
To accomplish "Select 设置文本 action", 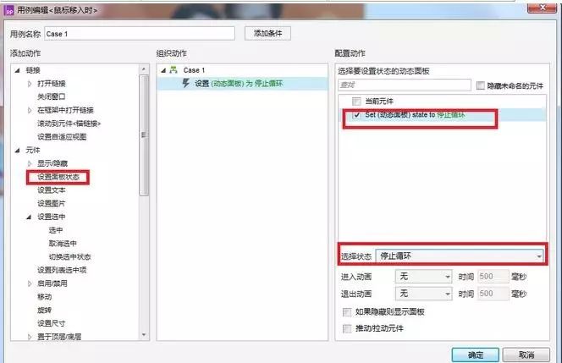I will tap(52, 190).
